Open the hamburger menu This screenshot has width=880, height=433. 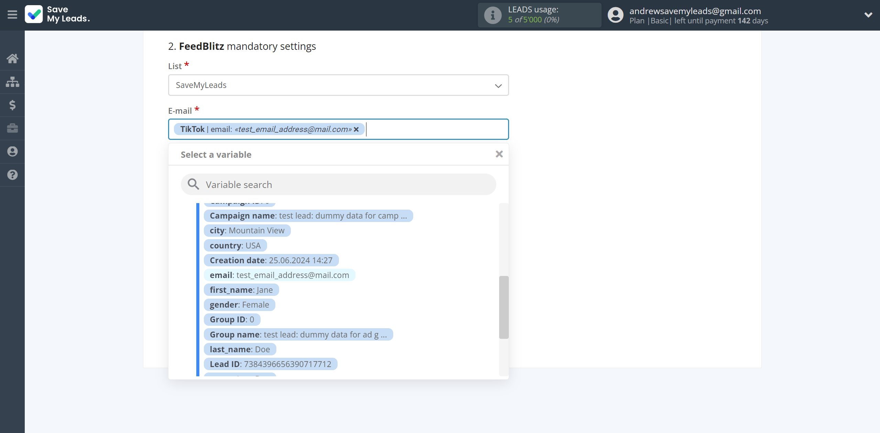12,15
